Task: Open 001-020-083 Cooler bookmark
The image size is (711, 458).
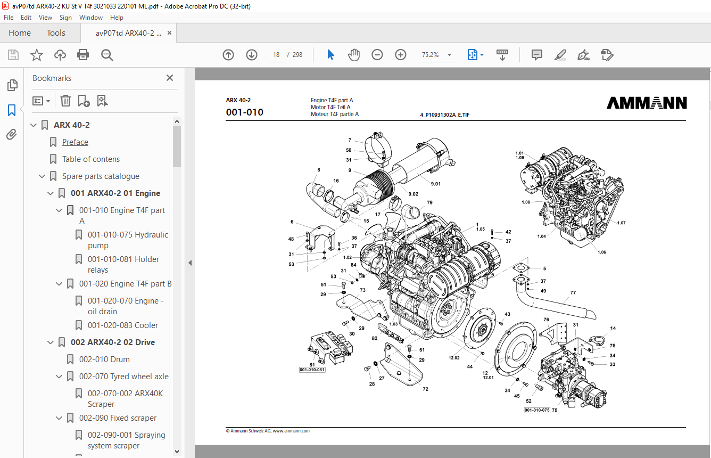Action: 123,325
